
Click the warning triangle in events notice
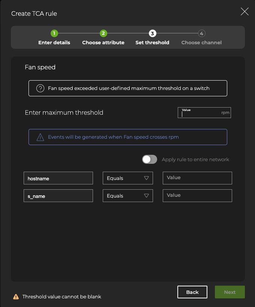[40, 137]
